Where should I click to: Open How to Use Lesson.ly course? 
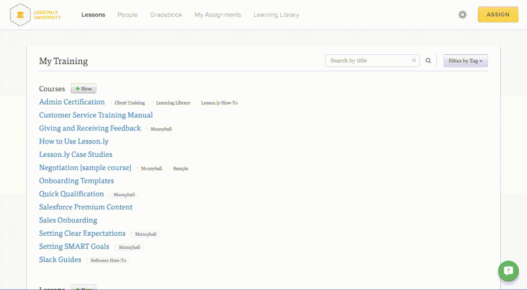click(x=74, y=141)
